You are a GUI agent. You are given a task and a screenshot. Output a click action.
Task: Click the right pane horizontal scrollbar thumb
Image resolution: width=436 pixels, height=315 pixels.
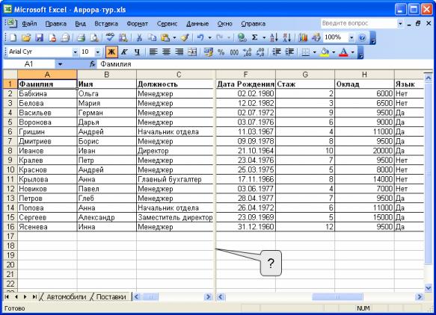337,297
